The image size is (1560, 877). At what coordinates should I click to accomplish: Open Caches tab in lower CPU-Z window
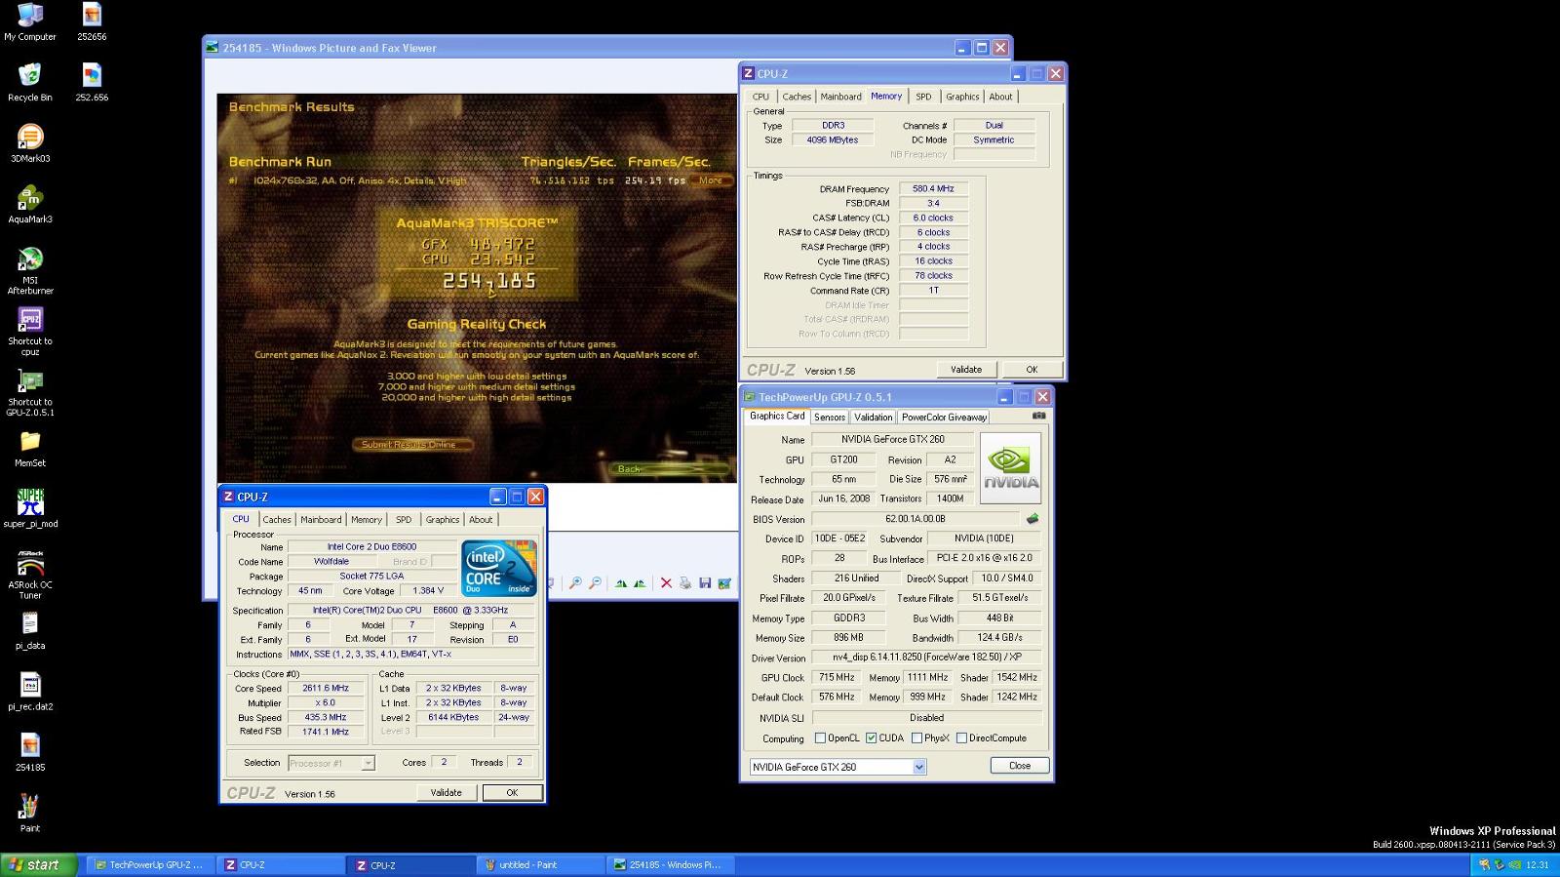(x=277, y=520)
